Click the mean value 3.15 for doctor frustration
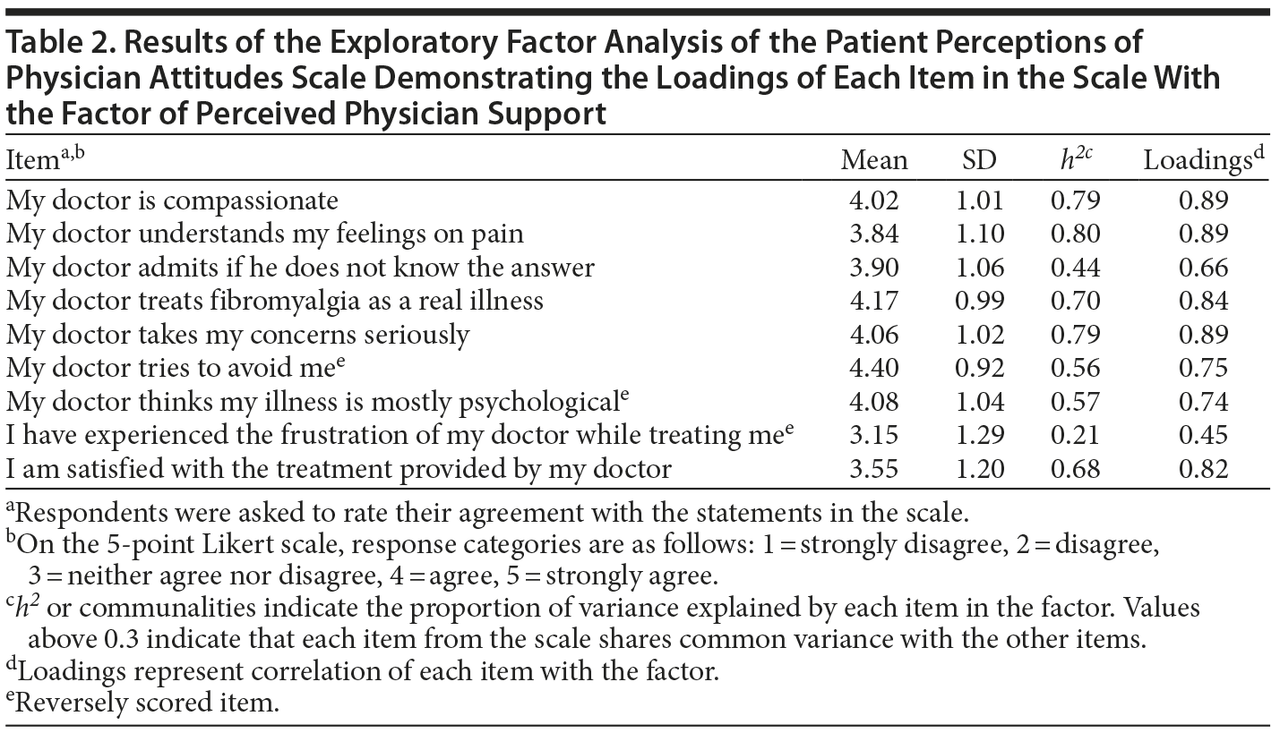The width and height of the screenshot is (1280, 733). coord(873,435)
